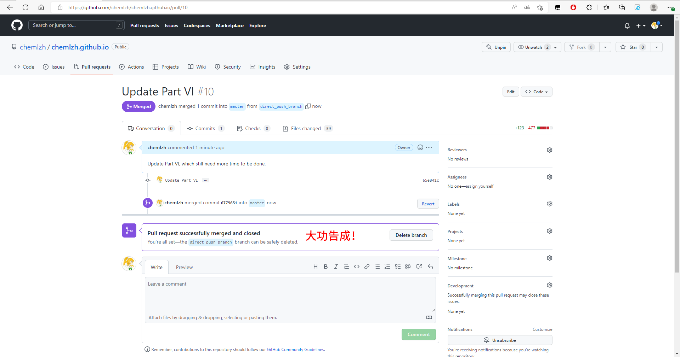Screen dimensions: 680x357
Task: Open the Fork options dropdown arrow
Action: pos(605,47)
